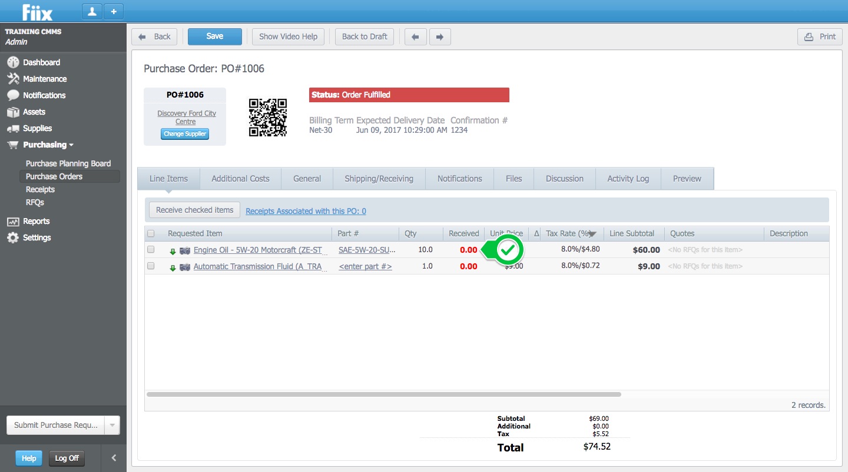Image resolution: width=848 pixels, height=472 pixels.
Task: Open Notifications in the sidebar
Action: 44,95
